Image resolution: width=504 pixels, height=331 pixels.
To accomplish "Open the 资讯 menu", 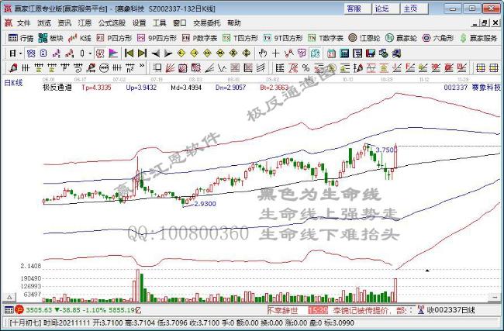I will 64,23.
